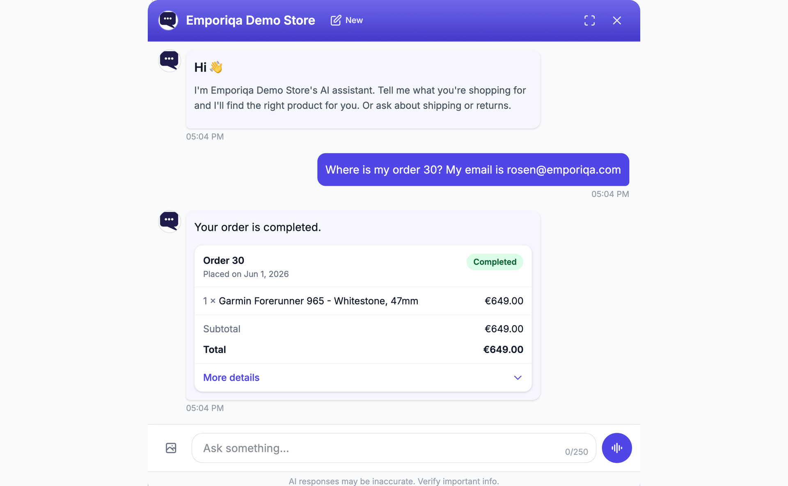Click the assistant avatar beside order reply

coord(170,221)
